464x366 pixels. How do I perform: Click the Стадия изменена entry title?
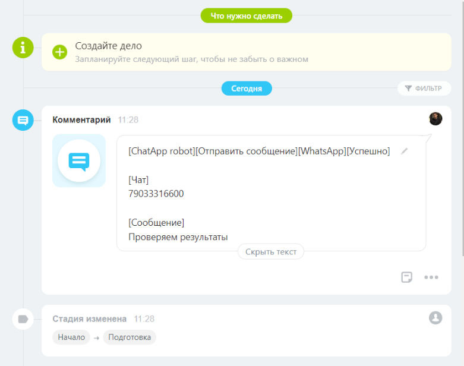click(x=89, y=318)
